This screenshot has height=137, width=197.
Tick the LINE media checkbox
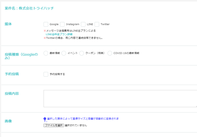(x=83, y=24)
